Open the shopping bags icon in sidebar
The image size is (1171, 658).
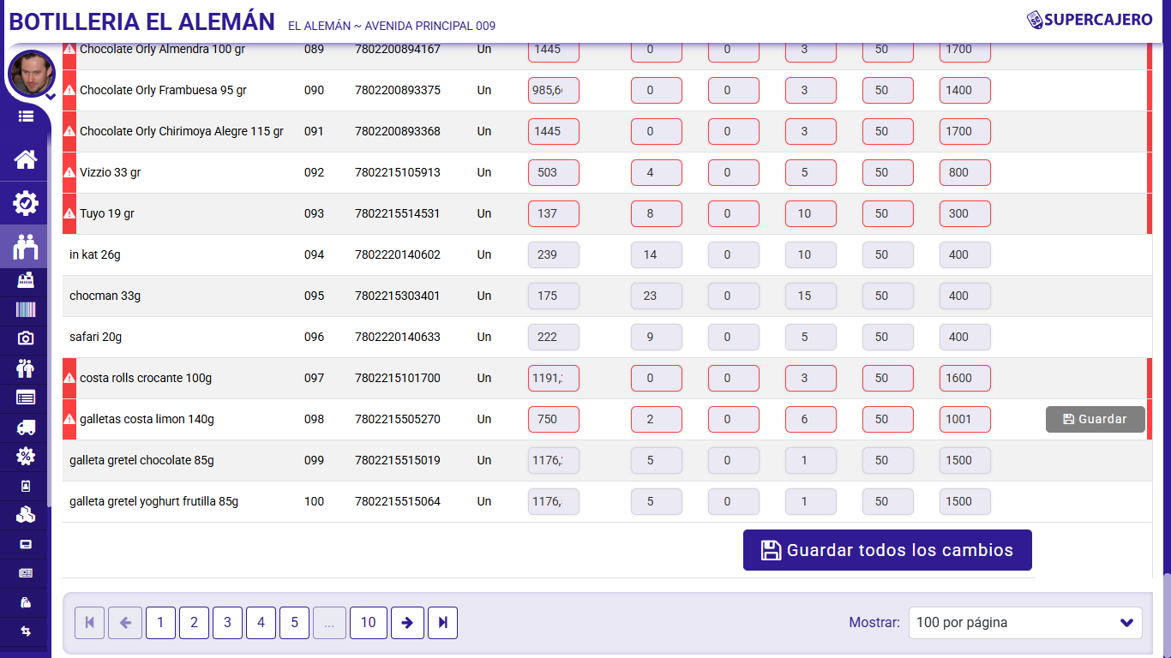pyautogui.click(x=26, y=602)
